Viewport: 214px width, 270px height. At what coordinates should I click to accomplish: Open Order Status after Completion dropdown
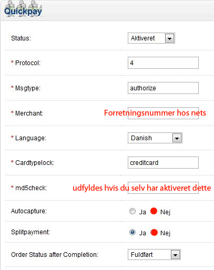point(175,255)
